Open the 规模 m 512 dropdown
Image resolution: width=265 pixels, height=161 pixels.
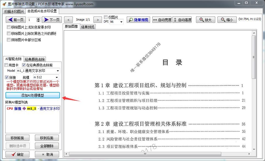click(x=56, y=77)
